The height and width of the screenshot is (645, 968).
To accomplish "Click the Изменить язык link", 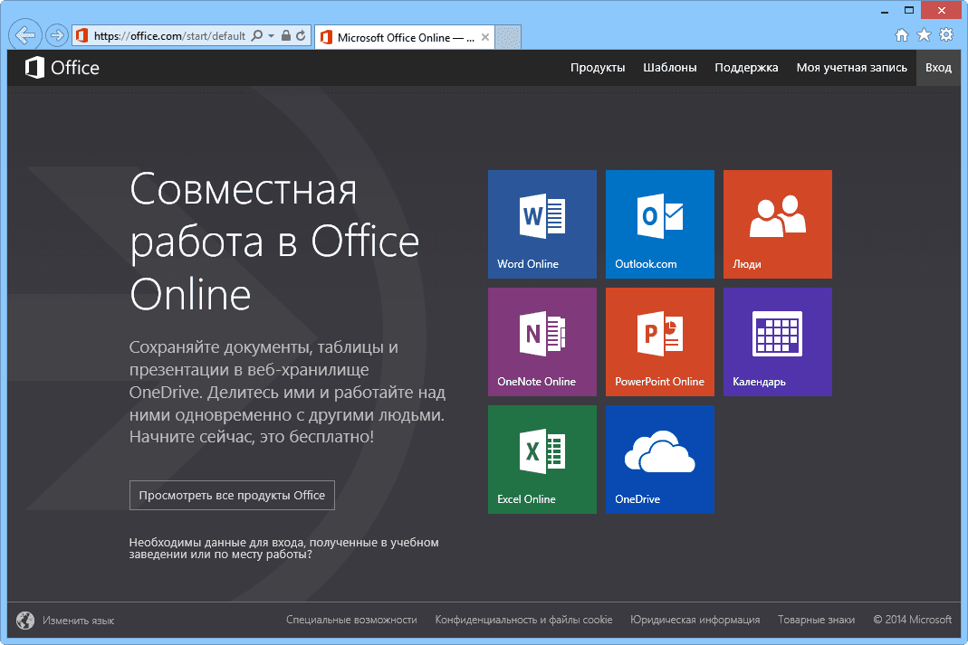I will click(x=79, y=621).
